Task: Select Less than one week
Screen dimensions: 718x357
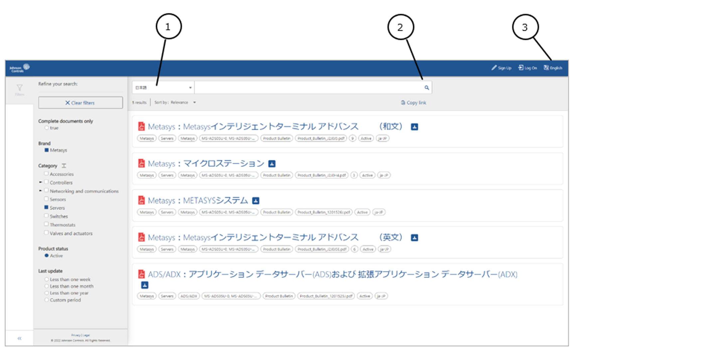Action: (47, 279)
